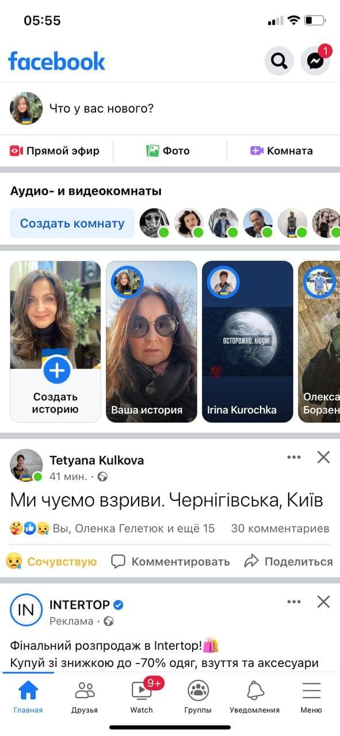Viewport: 340px width, 736px height.
Task: Toggle the Сочувствую reaction on the post
Action: 51,561
